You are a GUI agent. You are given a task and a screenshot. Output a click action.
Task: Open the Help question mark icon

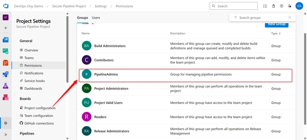coord(282,6)
